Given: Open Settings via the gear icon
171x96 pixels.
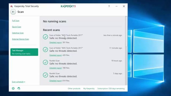Looking at the screenshot, I should (13, 88).
